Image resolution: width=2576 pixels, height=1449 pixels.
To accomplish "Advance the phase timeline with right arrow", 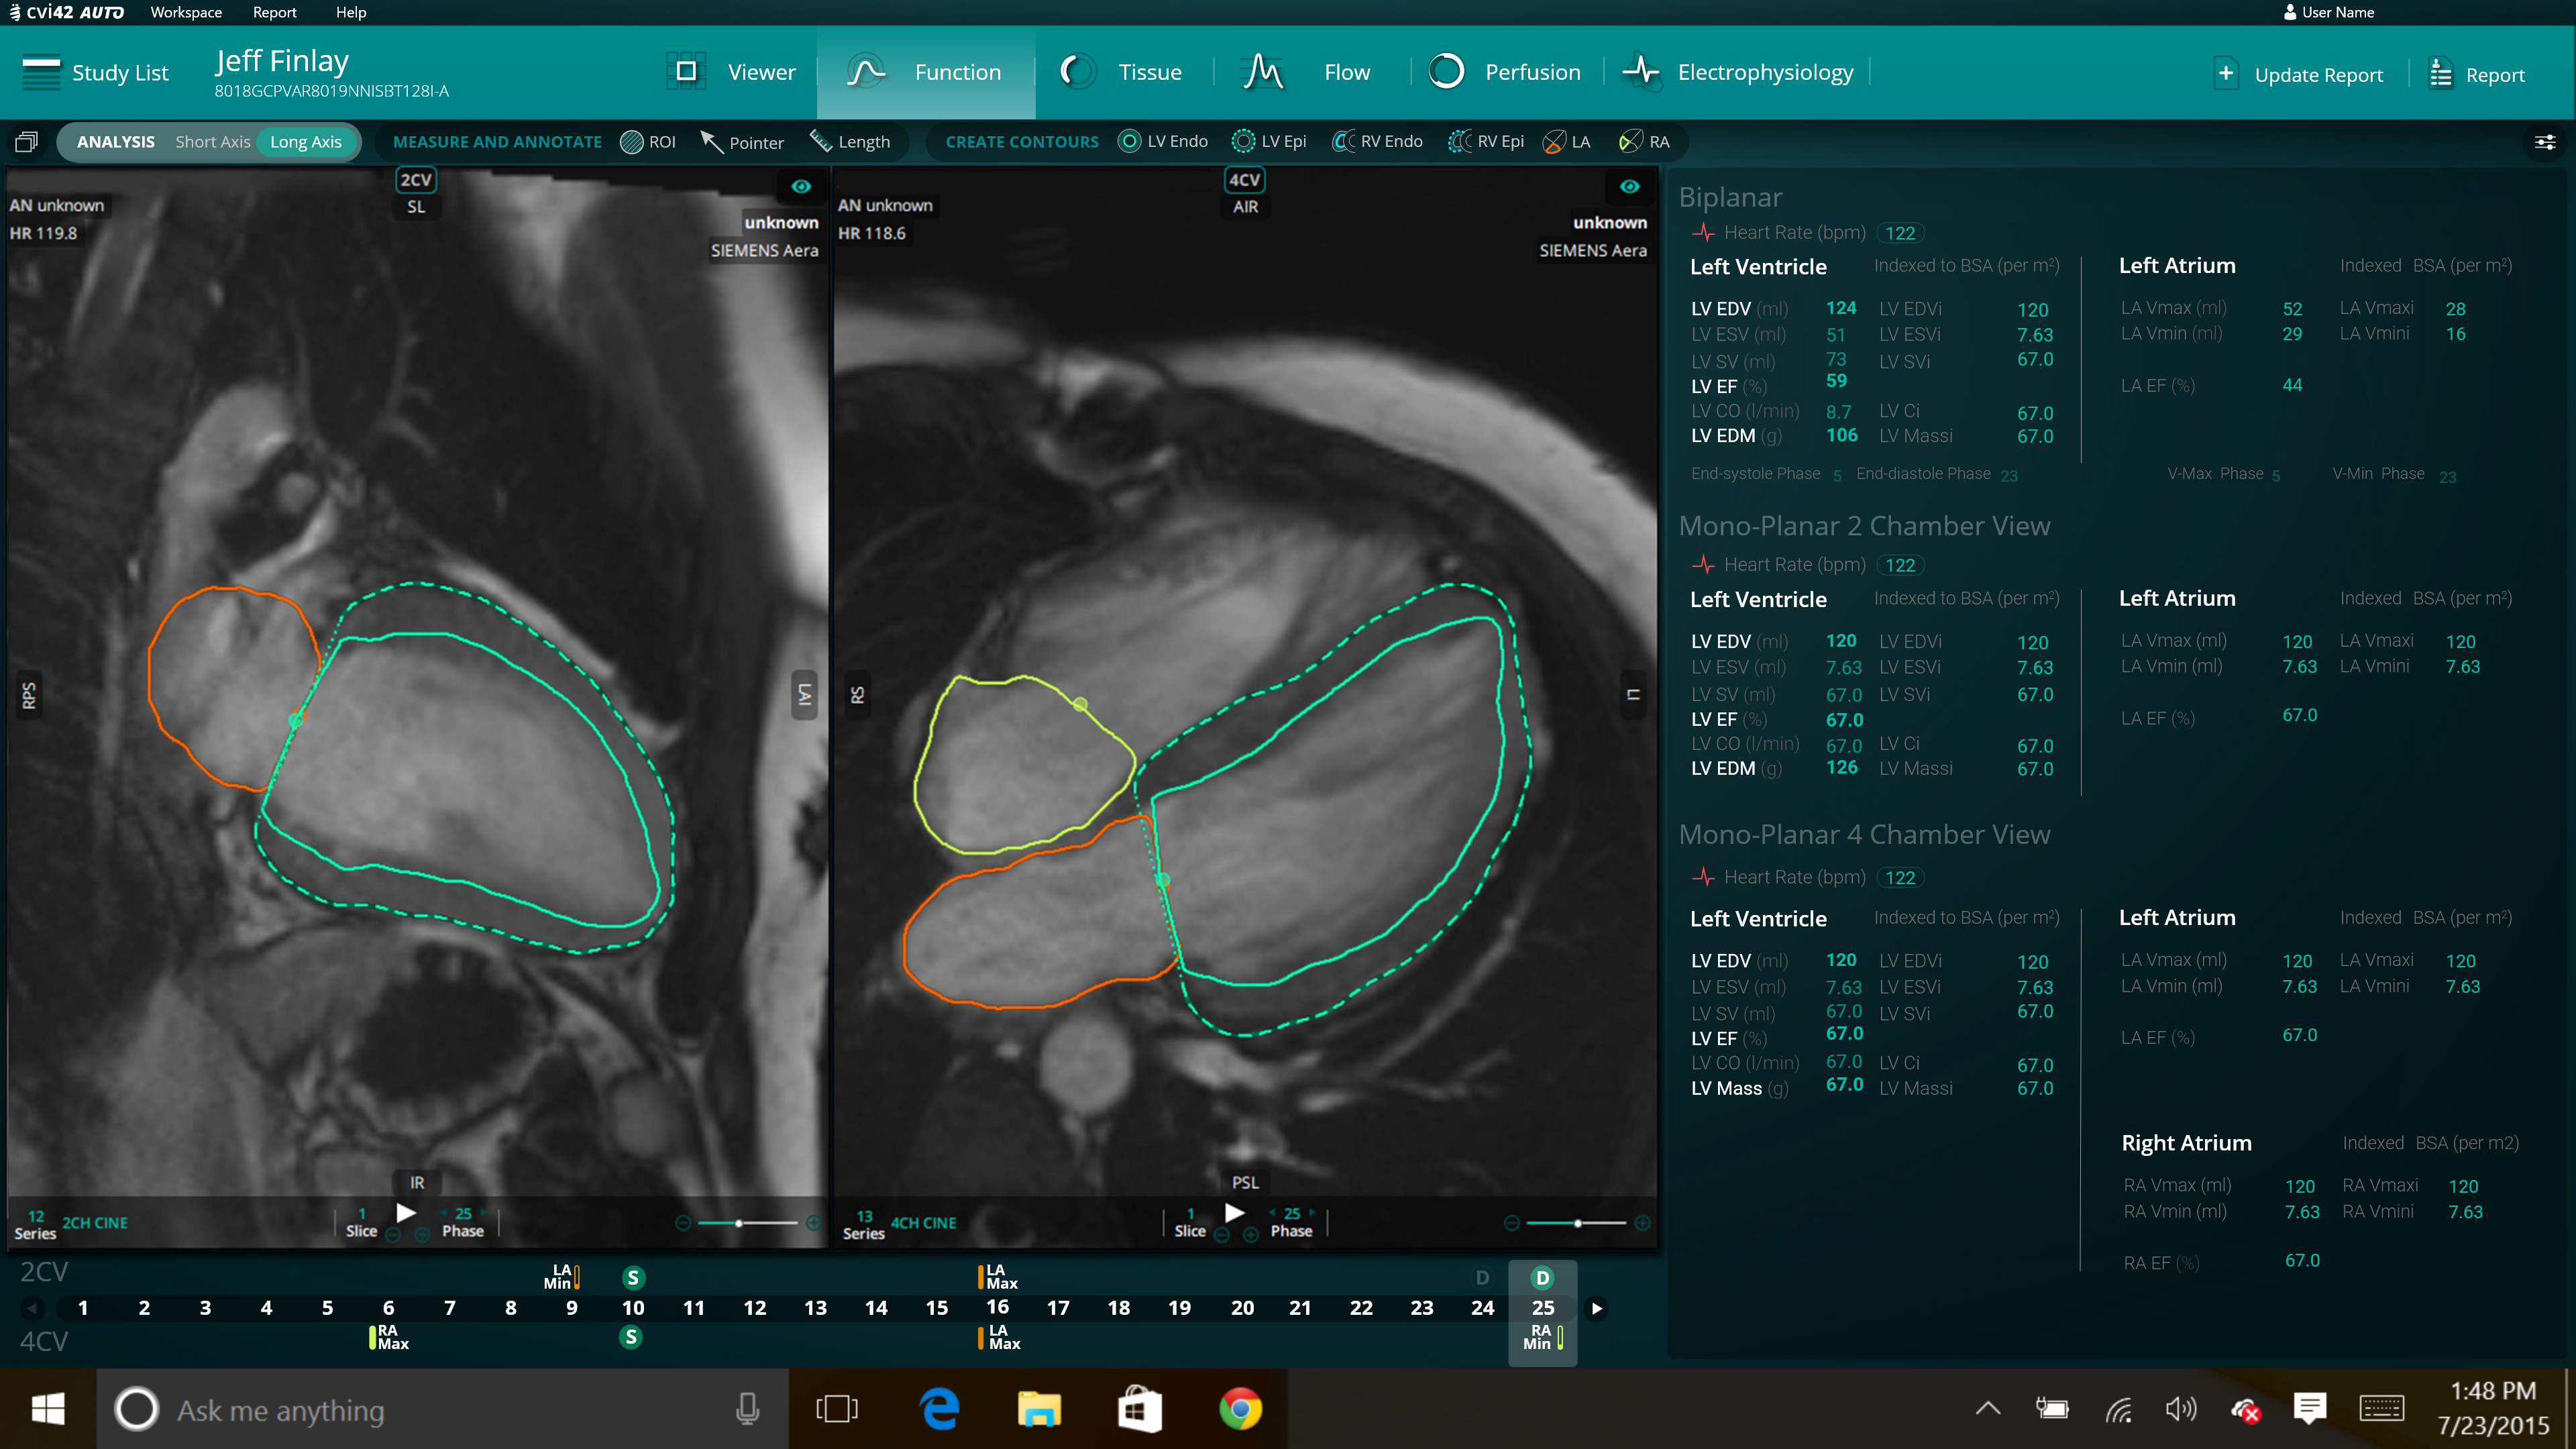I will tap(1597, 1308).
